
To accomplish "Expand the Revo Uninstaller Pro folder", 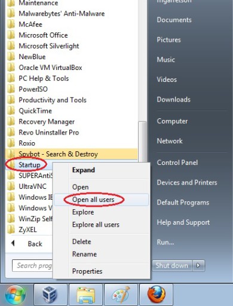I will tap(49, 132).
